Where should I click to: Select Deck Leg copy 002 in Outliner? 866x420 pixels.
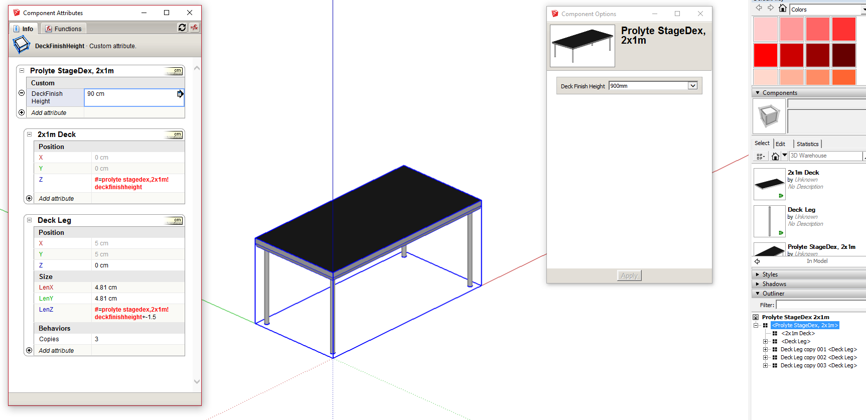(818, 358)
